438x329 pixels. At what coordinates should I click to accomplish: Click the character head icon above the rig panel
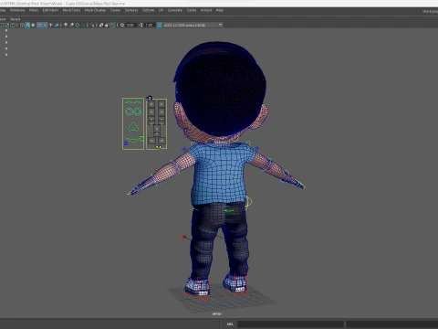click(149, 98)
